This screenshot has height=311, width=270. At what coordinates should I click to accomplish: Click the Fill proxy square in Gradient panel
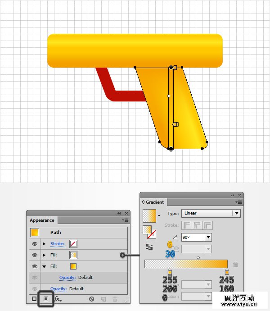tap(147, 230)
